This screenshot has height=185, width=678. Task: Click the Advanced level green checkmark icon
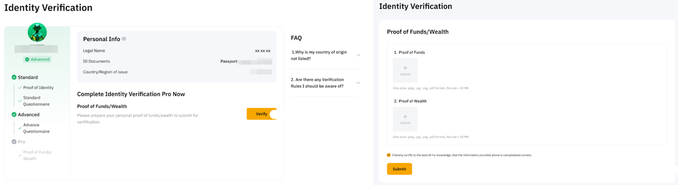(x=14, y=114)
